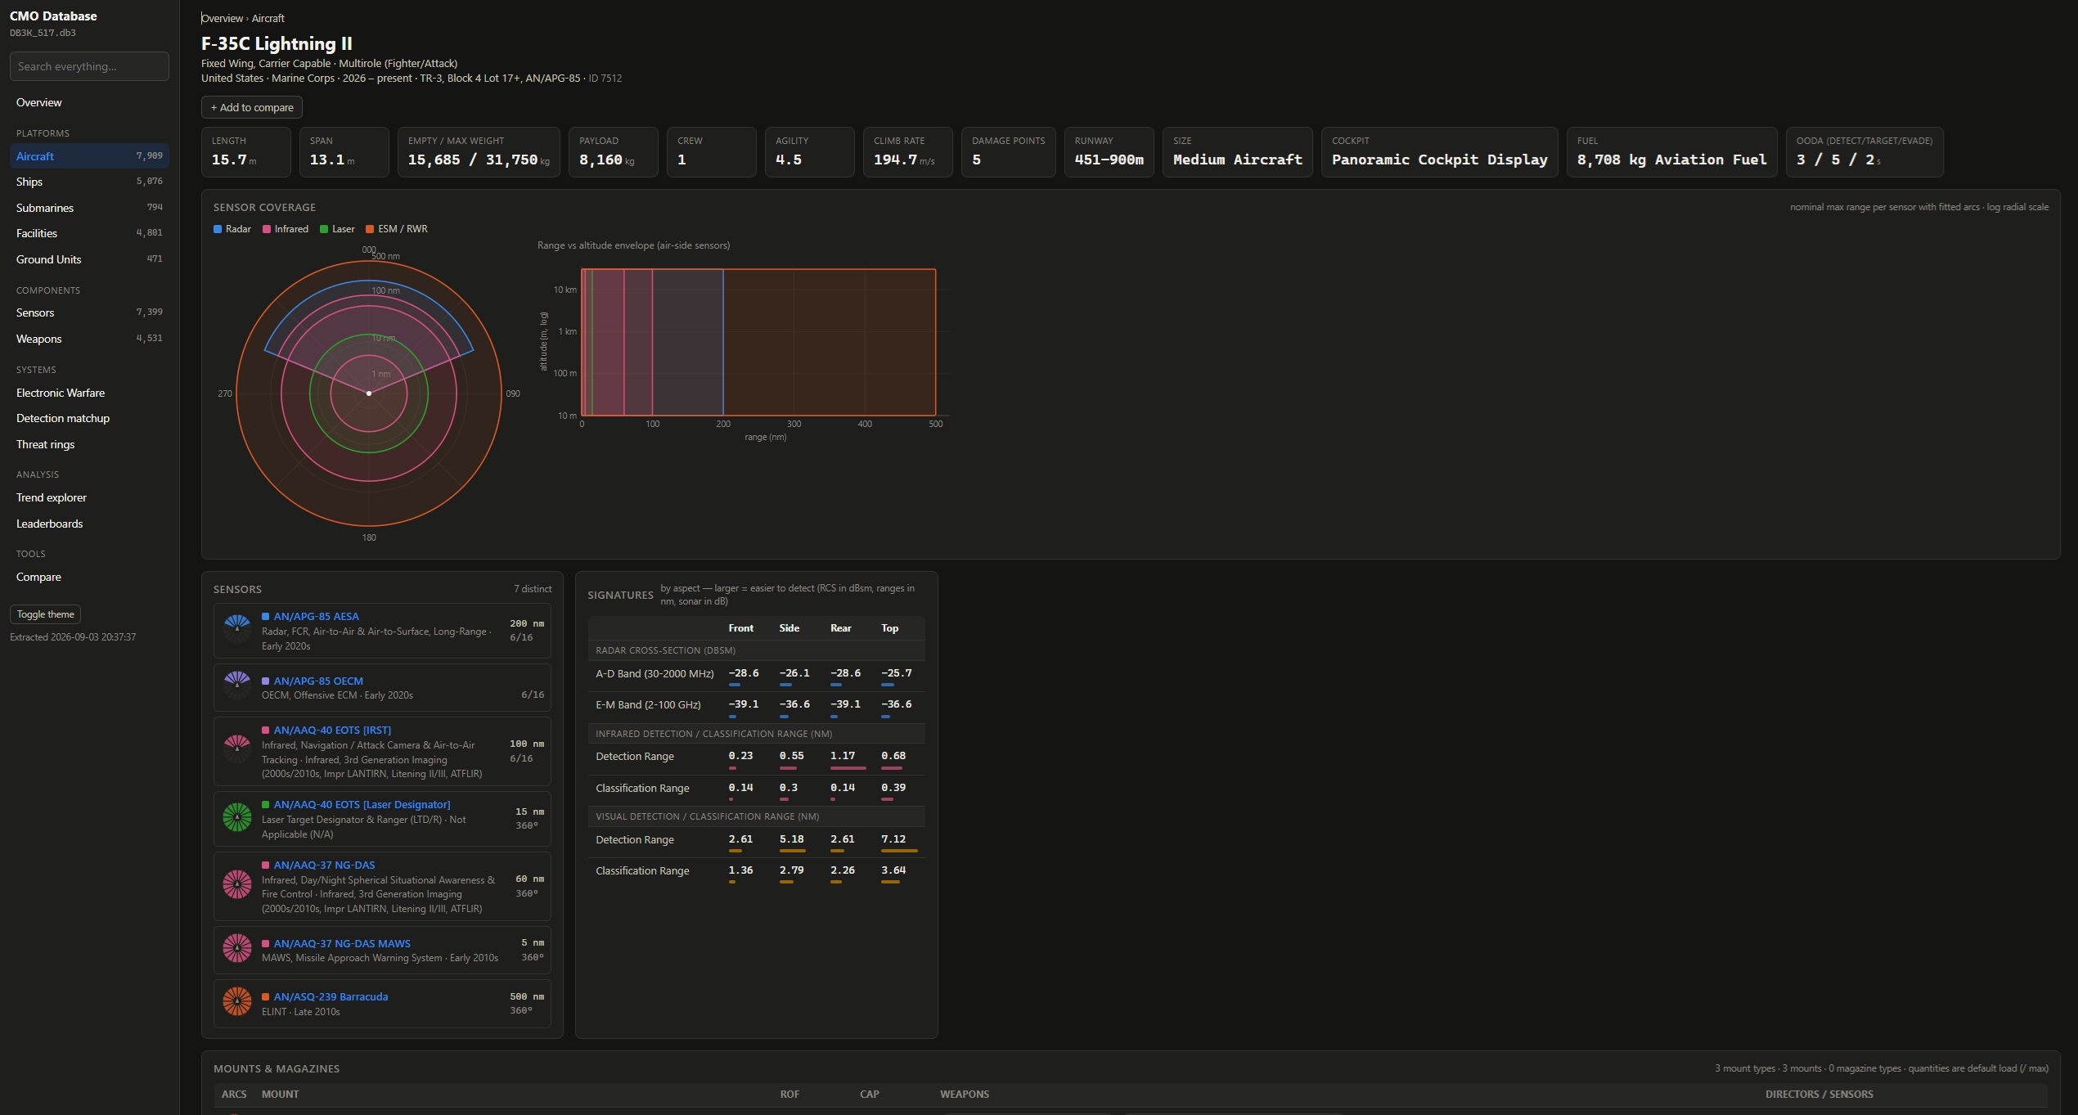Open the Ground Units list
2078x1115 pixels.
89,259
